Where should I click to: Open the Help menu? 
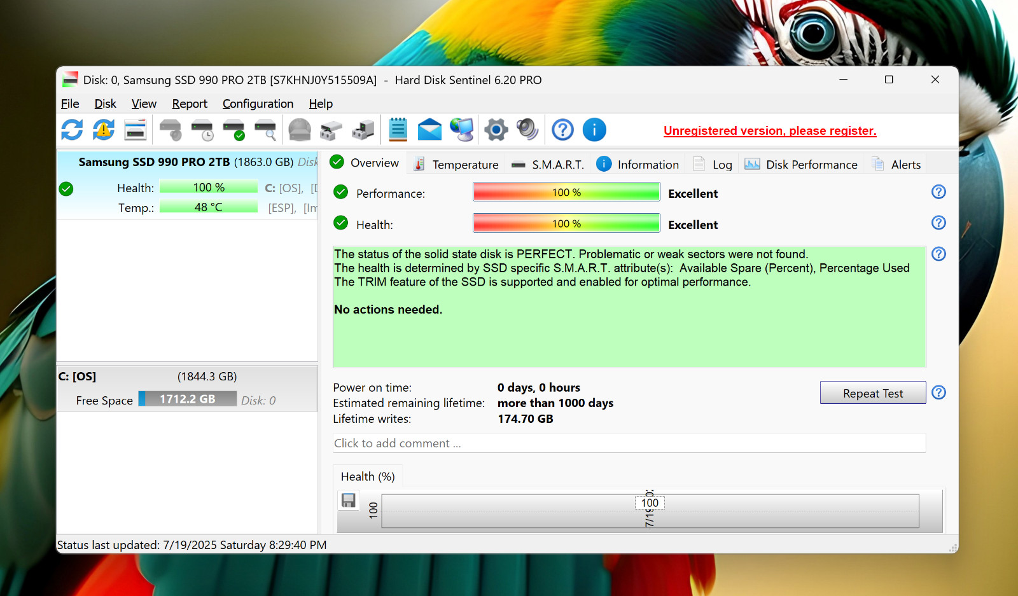tap(321, 104)
